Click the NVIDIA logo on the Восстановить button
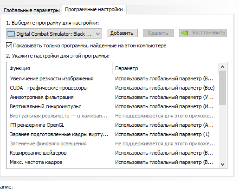The image size is (239, 189). click(184, 33)
